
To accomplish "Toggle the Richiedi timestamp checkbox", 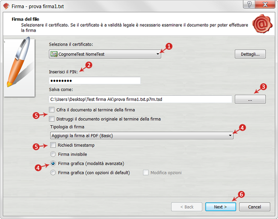I will tap(53, 145).
